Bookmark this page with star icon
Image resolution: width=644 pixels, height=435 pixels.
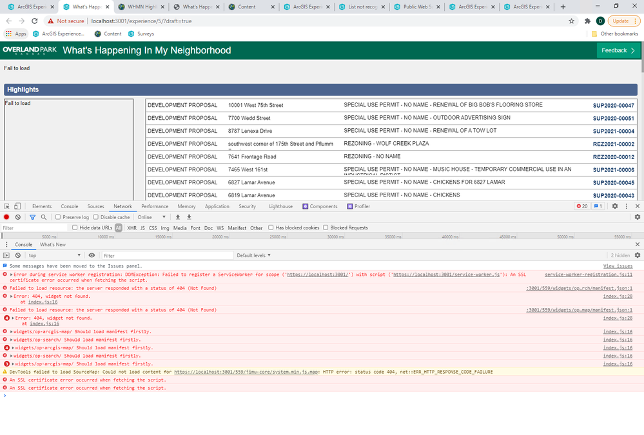pos(571,21)
